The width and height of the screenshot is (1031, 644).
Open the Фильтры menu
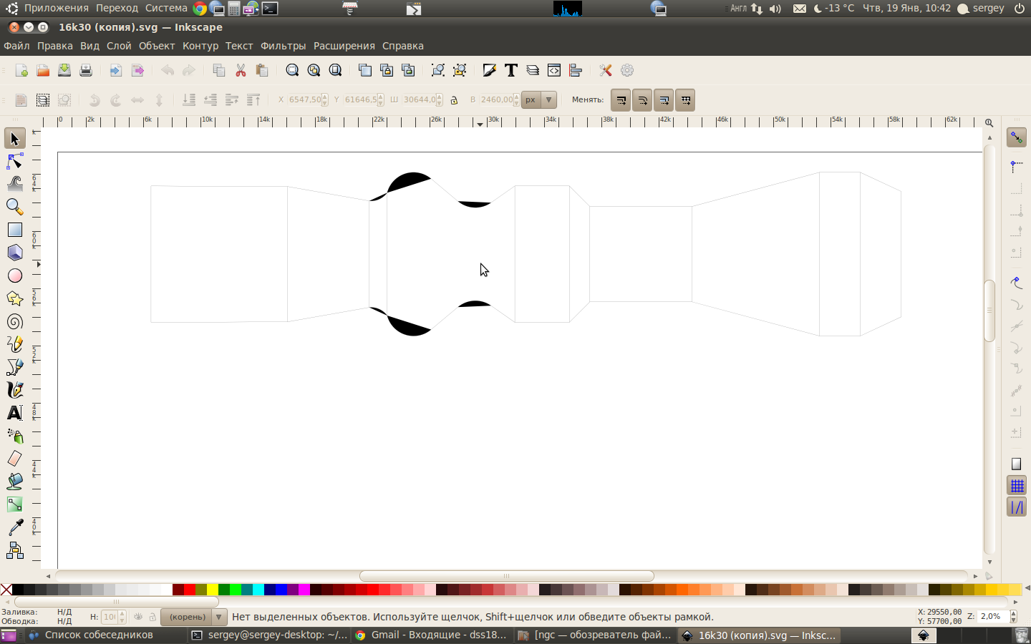tap(283, 46)
